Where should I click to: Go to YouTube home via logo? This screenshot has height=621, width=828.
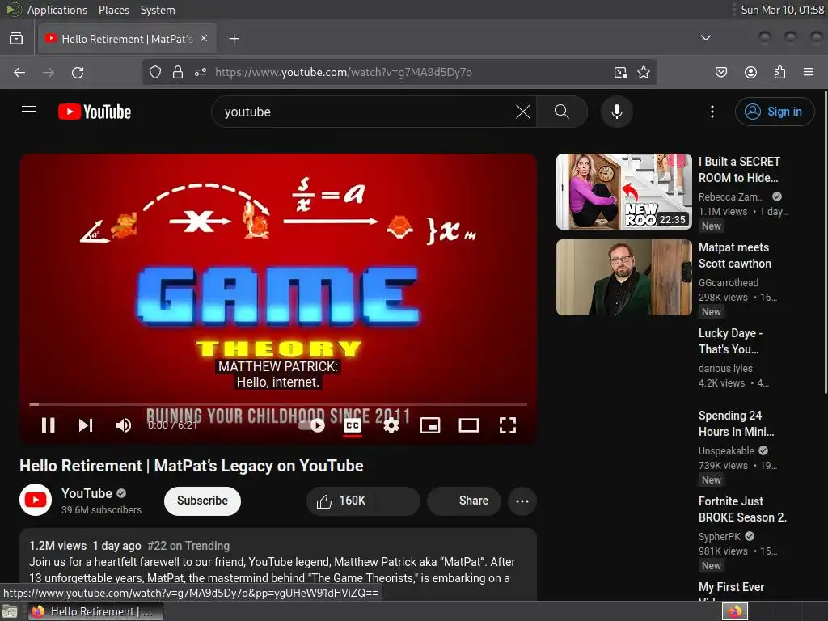[95, 112]
